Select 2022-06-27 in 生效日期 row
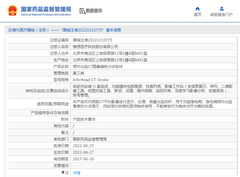Viewport: 240px width, 177px height. 83,152
